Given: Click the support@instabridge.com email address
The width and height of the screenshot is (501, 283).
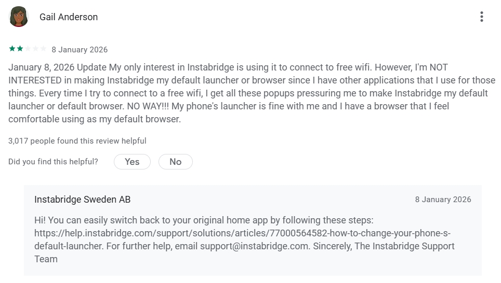Looking at the screenshot, I should (254, 246).
